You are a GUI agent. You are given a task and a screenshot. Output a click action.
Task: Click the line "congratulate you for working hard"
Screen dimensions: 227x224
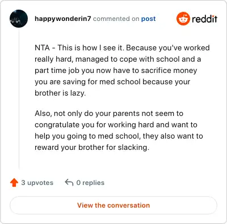116,124
